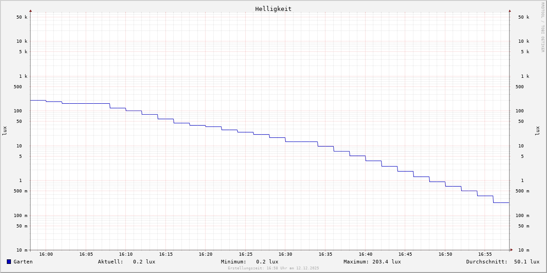Click the 16:15 time axis label

click(x=165, y=254)
